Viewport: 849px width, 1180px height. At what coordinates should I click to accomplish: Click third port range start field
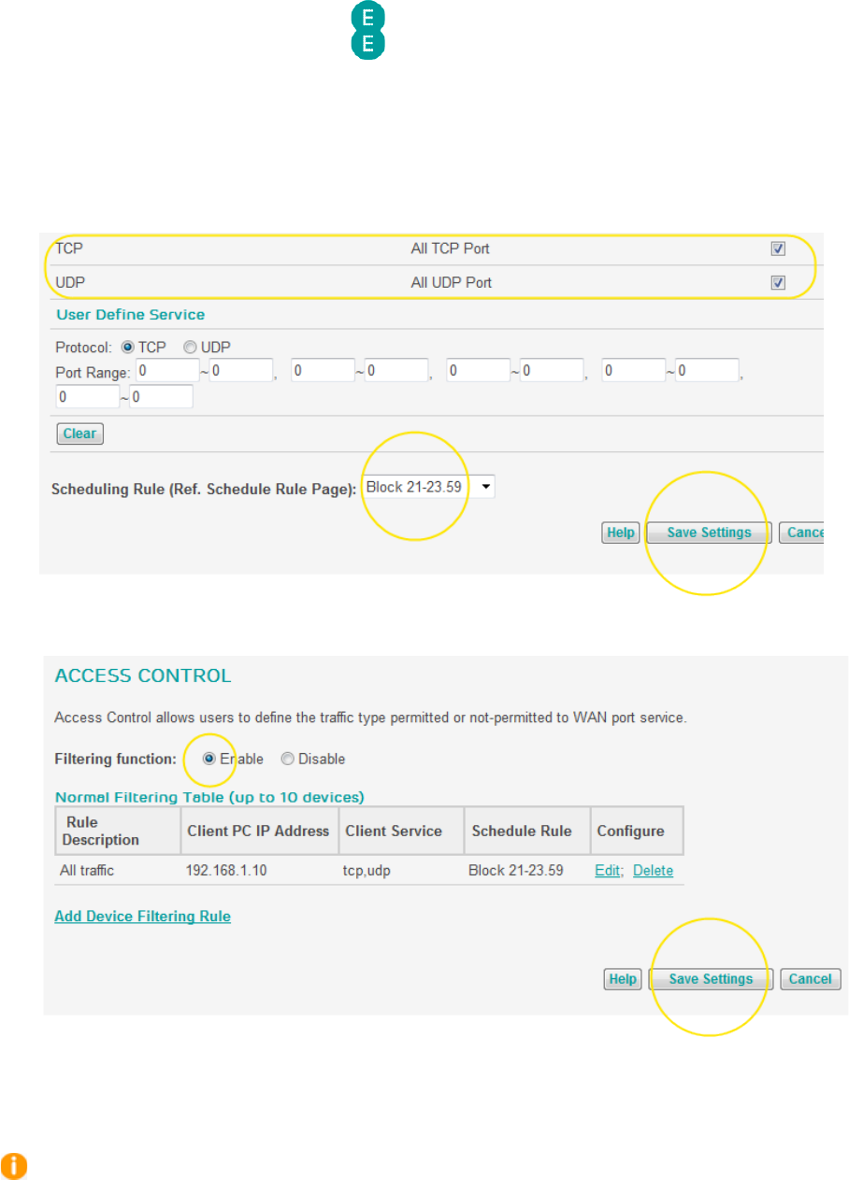click(x=479, y=371)
